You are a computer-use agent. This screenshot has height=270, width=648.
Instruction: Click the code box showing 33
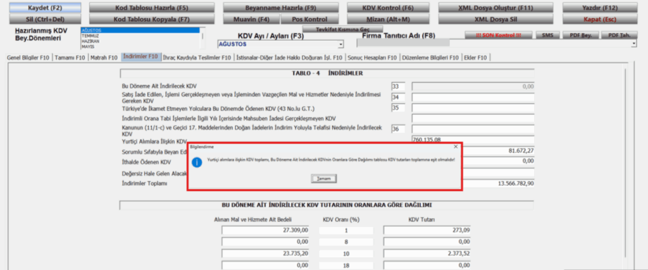pos(398,87)
